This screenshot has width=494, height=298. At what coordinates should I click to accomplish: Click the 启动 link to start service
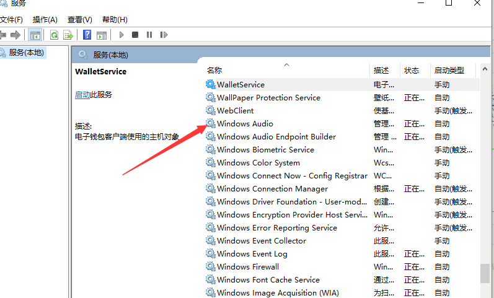pyautogui.click(x=82, y=95)
